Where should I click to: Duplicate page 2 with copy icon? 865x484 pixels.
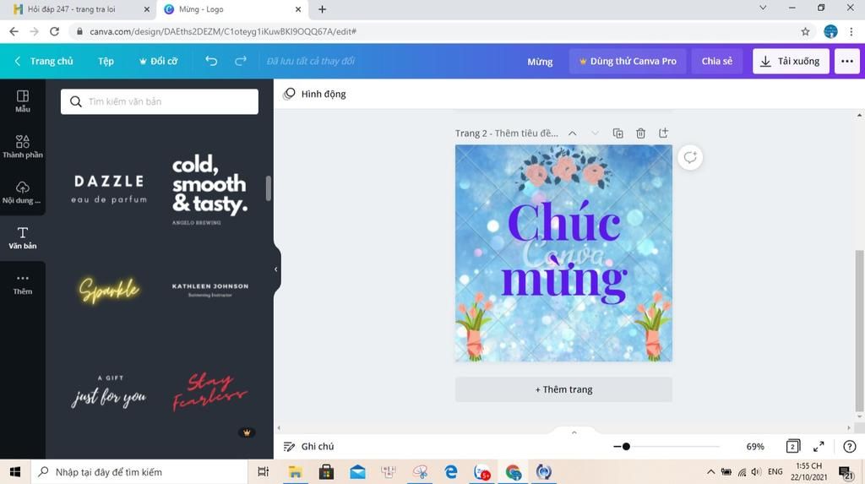click(617, 133)
